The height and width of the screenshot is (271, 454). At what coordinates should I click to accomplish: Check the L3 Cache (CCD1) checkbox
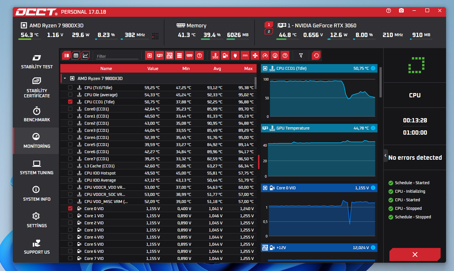(70, 166)
